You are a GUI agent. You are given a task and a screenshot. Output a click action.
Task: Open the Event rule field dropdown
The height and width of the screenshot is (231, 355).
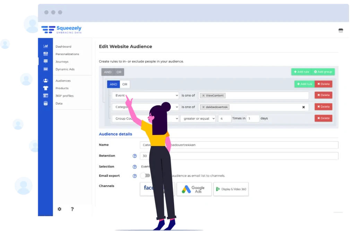point(146,95)
